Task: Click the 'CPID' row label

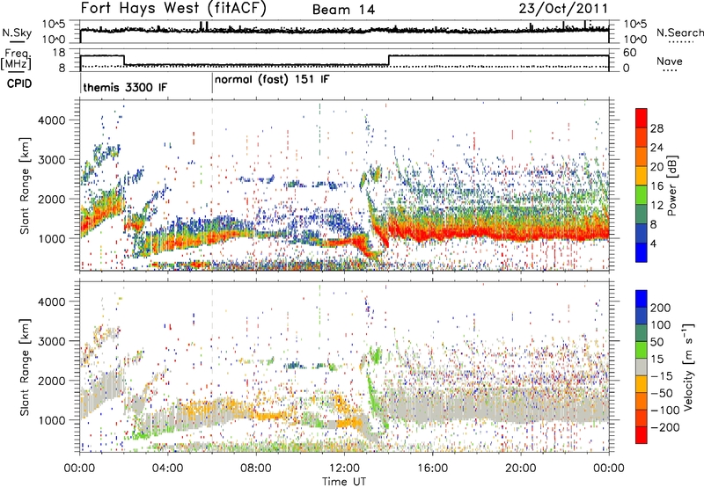Action: [x=19, y=84]
